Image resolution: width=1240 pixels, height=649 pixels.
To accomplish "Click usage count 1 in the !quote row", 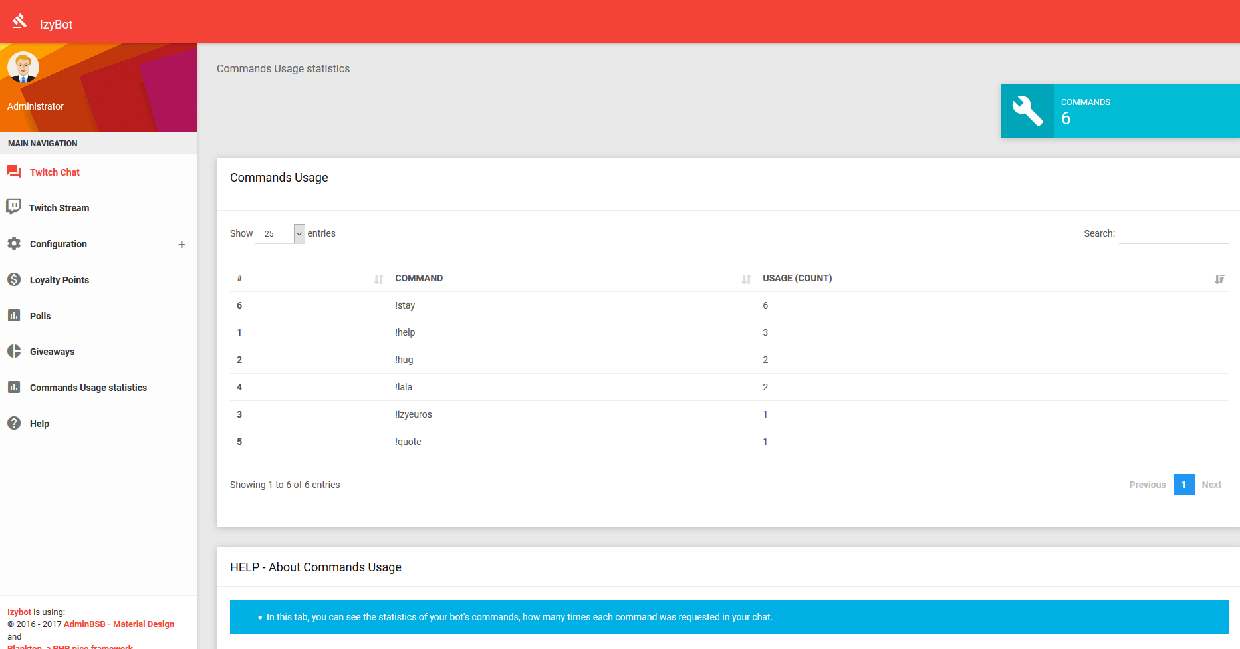I will [x=765, y=442].
